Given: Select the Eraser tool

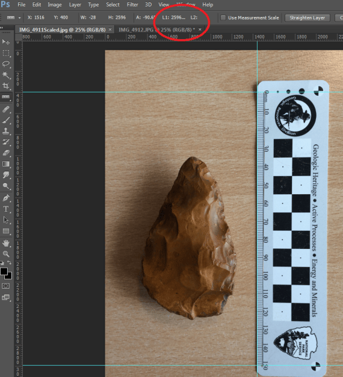Looking at the screenshot, I should coord(6,153).
